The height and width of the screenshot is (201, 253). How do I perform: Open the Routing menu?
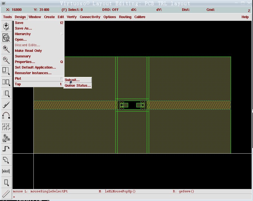pyautogui.click(x=125, y=17)
